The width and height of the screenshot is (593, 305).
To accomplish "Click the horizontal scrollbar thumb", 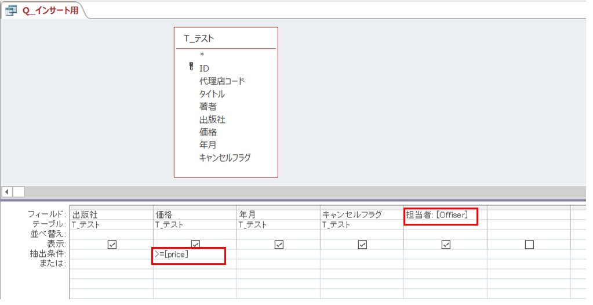I will point(19,191).
